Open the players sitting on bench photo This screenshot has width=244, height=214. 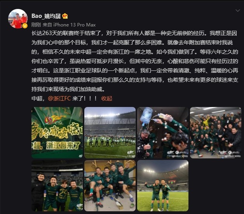[x=110, y=186]
